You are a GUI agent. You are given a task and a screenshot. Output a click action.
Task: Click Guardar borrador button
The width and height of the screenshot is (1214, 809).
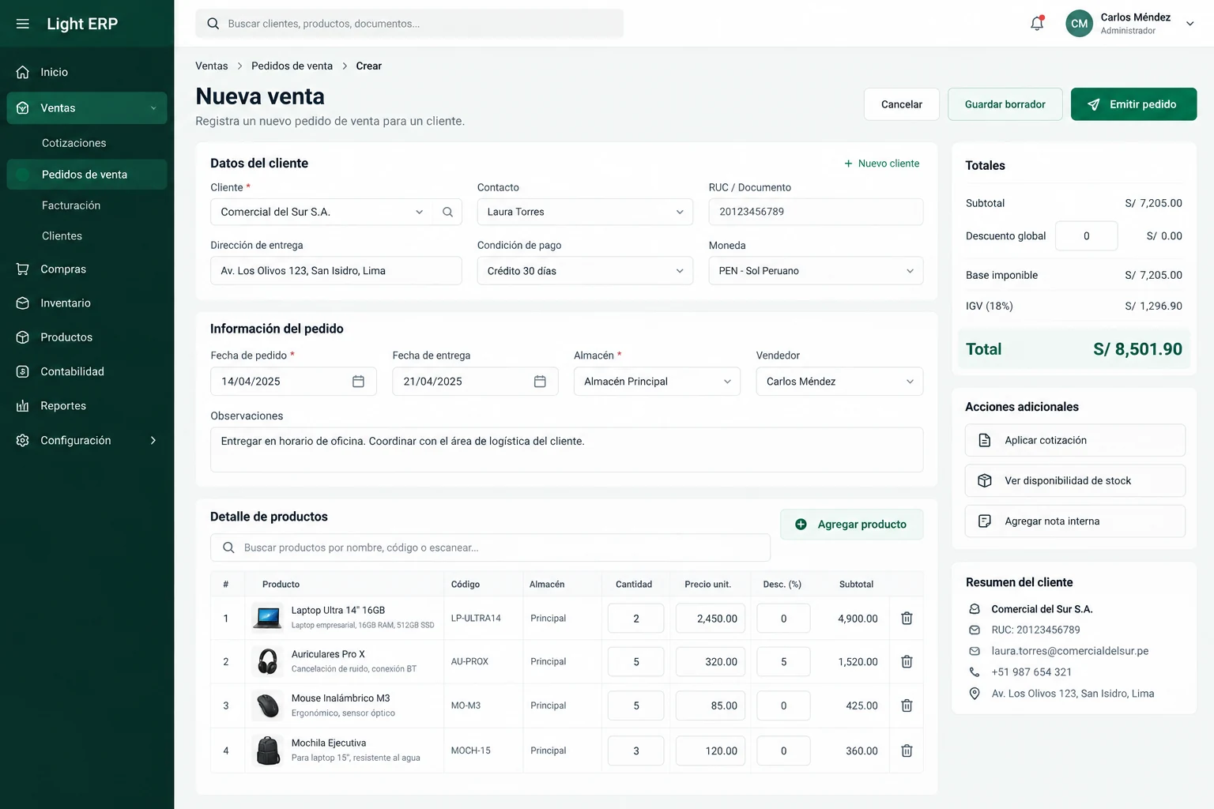click(1005, 104)
